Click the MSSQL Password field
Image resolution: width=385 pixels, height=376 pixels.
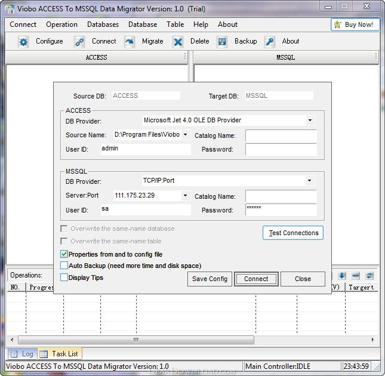(x=281, y=209)
